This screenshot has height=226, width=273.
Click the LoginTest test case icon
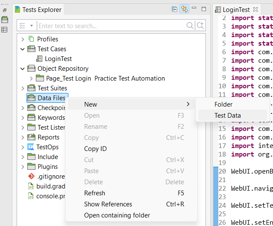[x=39, y=59]
